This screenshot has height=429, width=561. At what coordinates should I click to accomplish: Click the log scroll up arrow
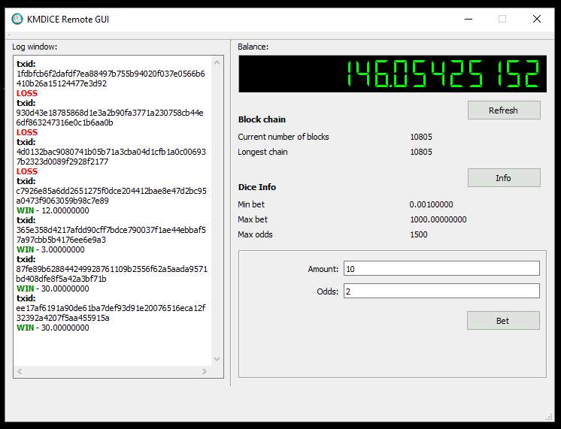(217, 62)
